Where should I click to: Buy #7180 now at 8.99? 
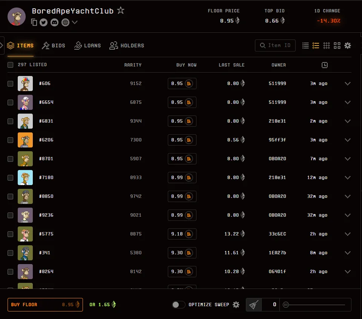(x=182, y=178)
